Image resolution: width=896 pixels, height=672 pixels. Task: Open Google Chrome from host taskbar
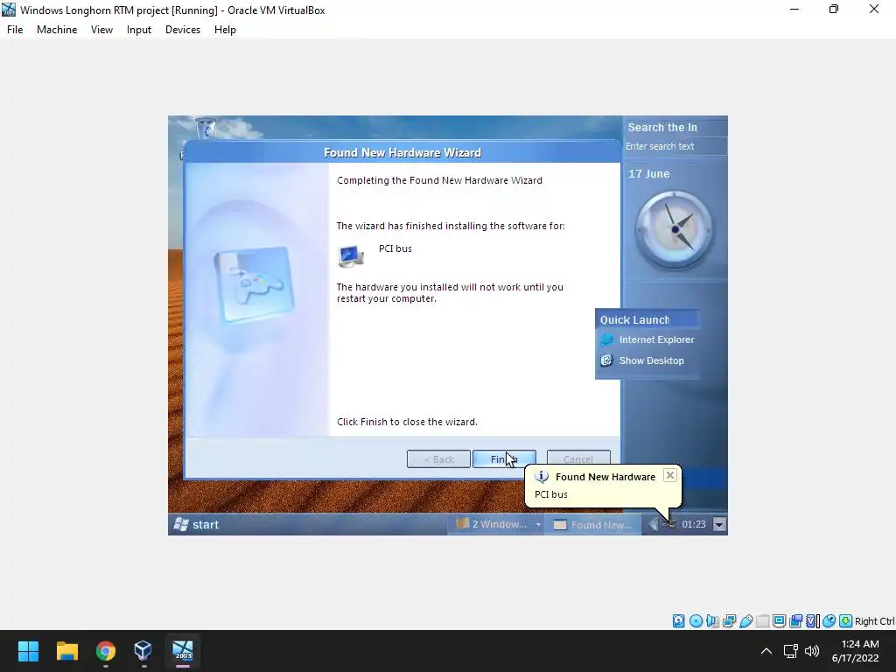coord(106,651)
